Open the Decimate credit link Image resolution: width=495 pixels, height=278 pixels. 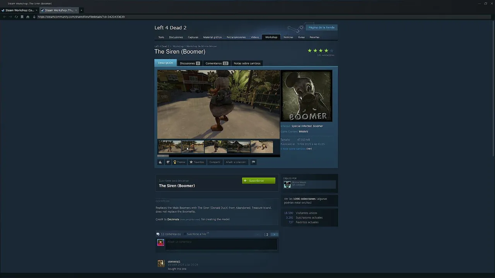coord(173,219)
